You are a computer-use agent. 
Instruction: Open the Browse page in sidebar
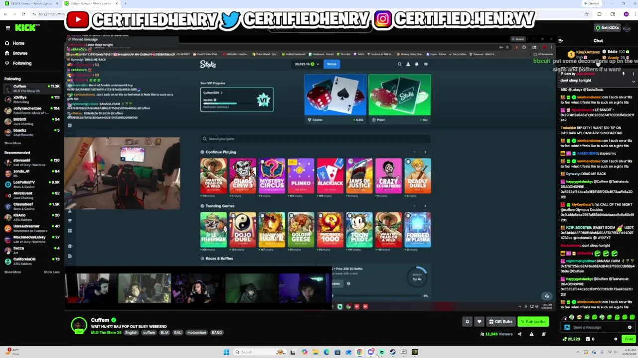[x=16, y=53]
